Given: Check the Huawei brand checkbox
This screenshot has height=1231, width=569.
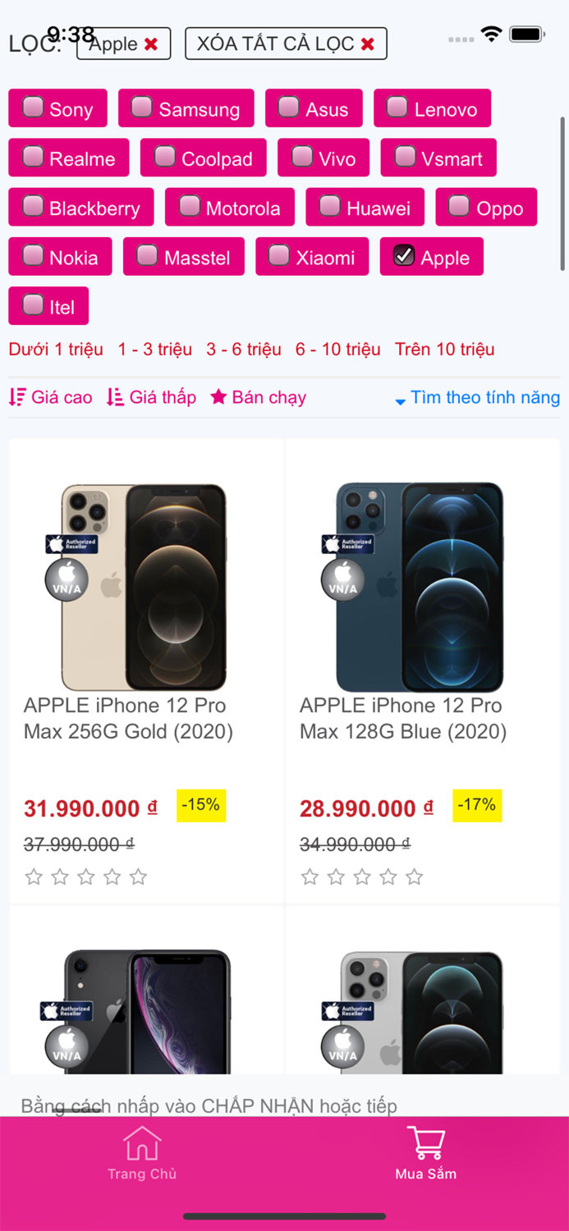Looking at the screenshot, I should coord(329,205).
